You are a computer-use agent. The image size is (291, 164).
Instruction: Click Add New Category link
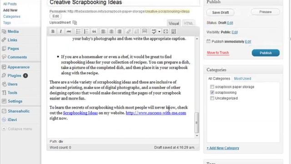[x=223, y=148]
